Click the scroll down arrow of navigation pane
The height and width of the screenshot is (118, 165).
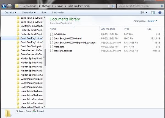tap(44, 107)
